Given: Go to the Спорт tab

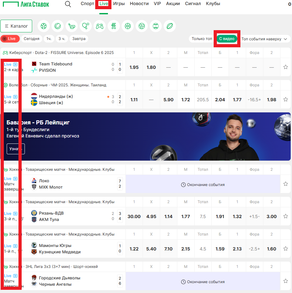Looking at the screenshot, I should pos(87,3).
